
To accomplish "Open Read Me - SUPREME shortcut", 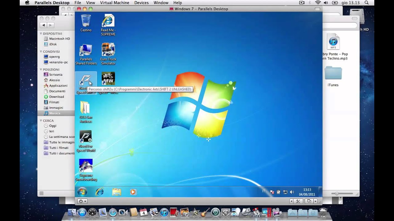I will point(108,25).
